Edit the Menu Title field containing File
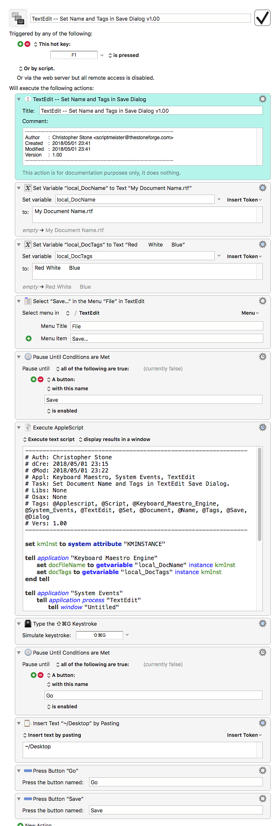The height and width of the screenshot is (826, 279). (167, 326)
